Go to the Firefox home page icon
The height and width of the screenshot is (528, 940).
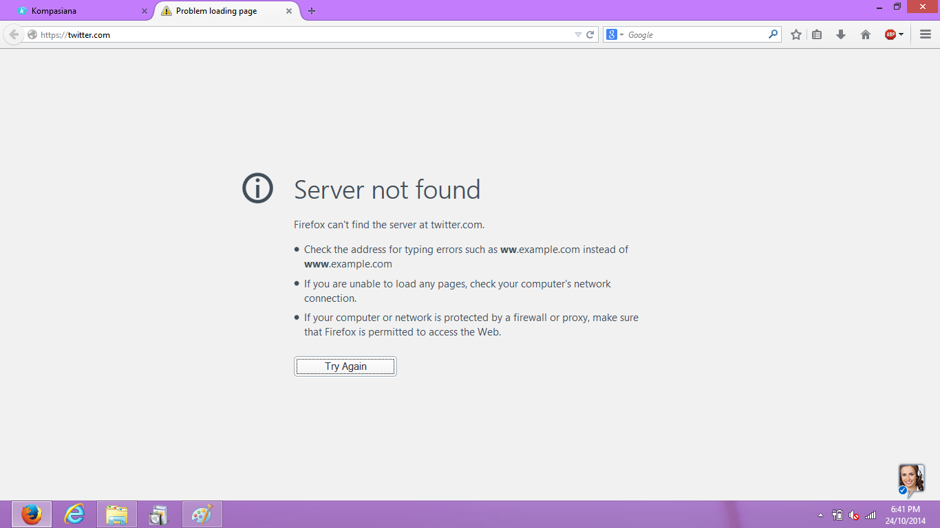coord(866,34)
